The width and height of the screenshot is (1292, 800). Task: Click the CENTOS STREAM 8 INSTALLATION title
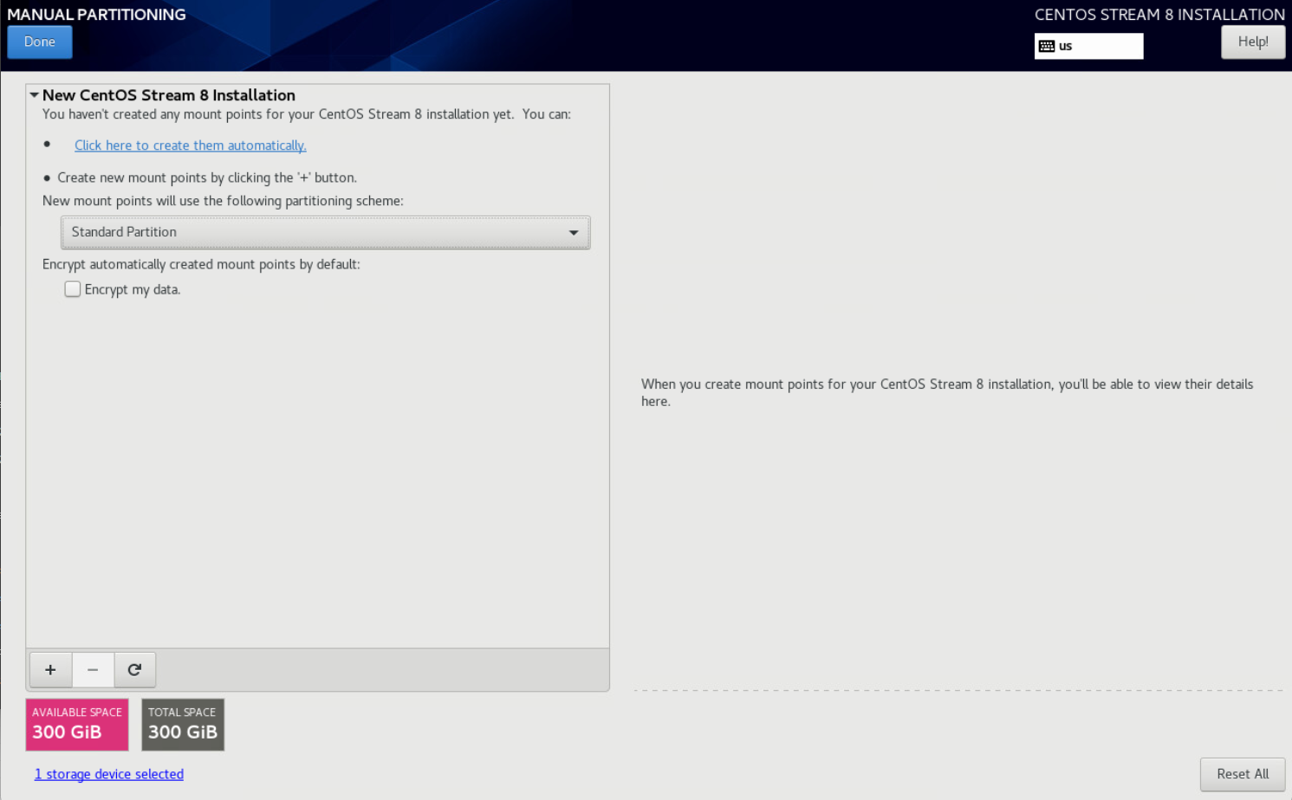pos(1159,15)
